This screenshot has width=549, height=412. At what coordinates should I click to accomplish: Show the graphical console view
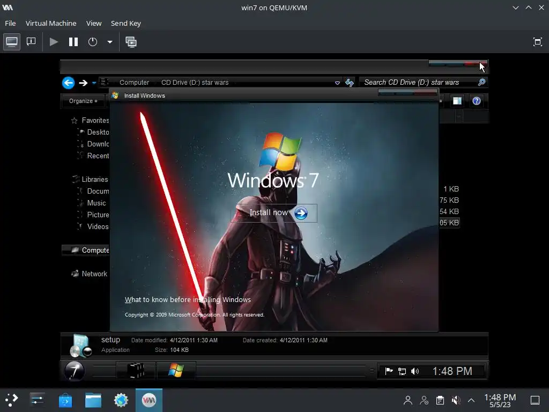[x=12, y=42]
